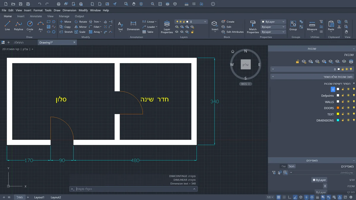Click the command line input field
The width and height of the screenshot is (356, 200).
coord(133,189)
